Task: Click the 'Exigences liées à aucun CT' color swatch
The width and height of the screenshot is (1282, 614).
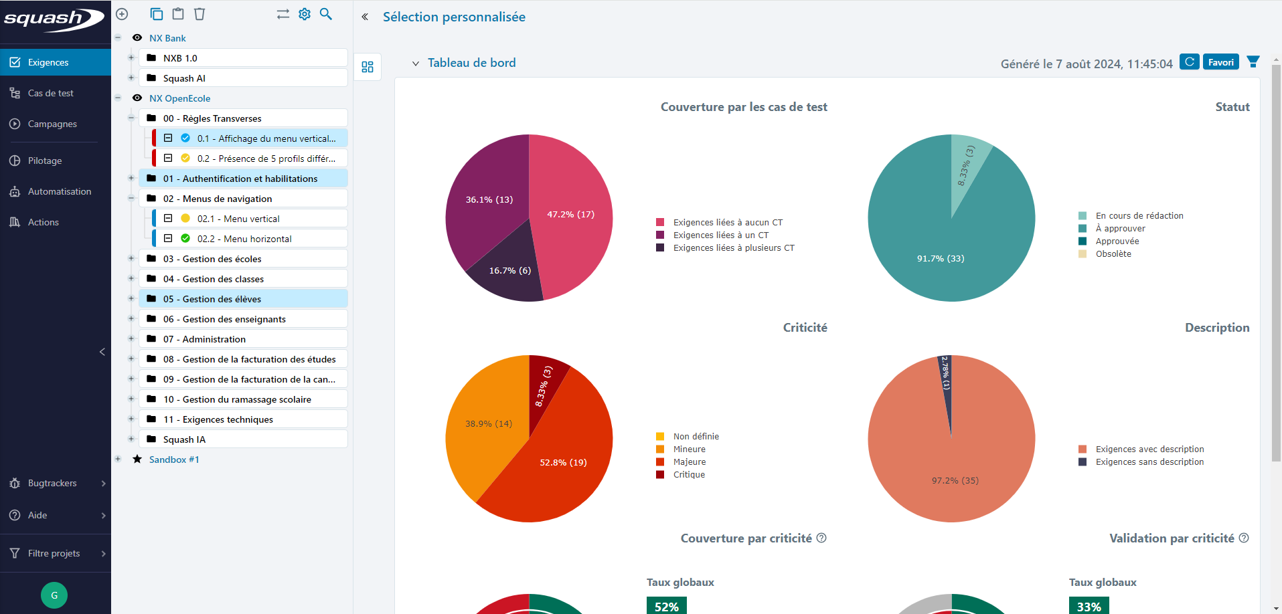Action: (x=660, y=223)
